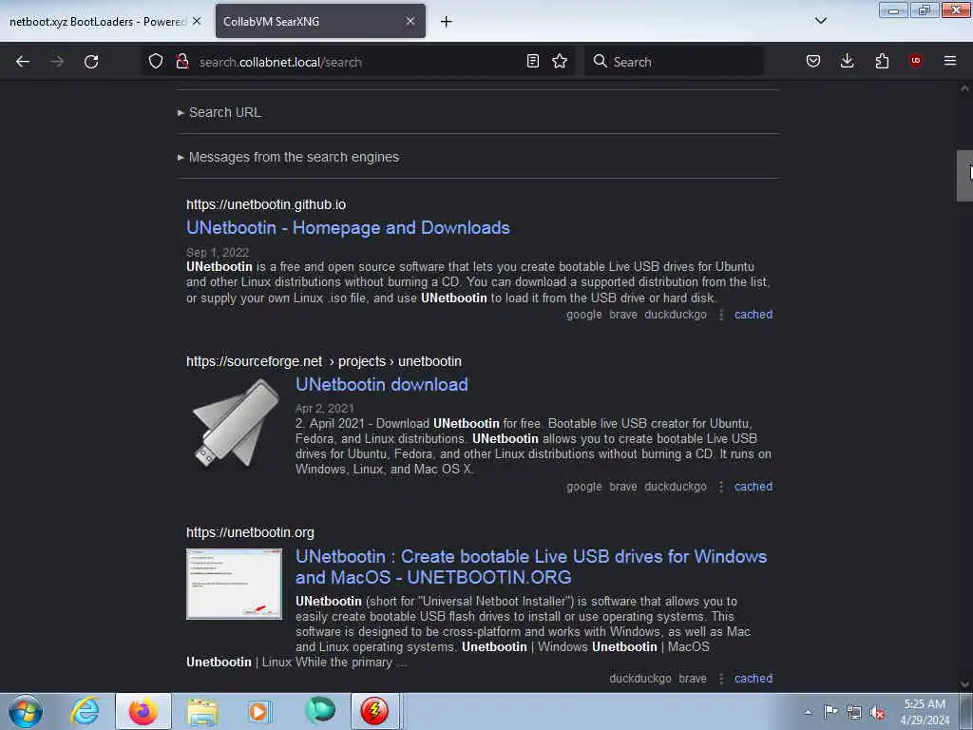This screenshot has height=730, width=973.
Task: Open Windows Explorer folder on taskbar
Action: [x=202, y=711]
